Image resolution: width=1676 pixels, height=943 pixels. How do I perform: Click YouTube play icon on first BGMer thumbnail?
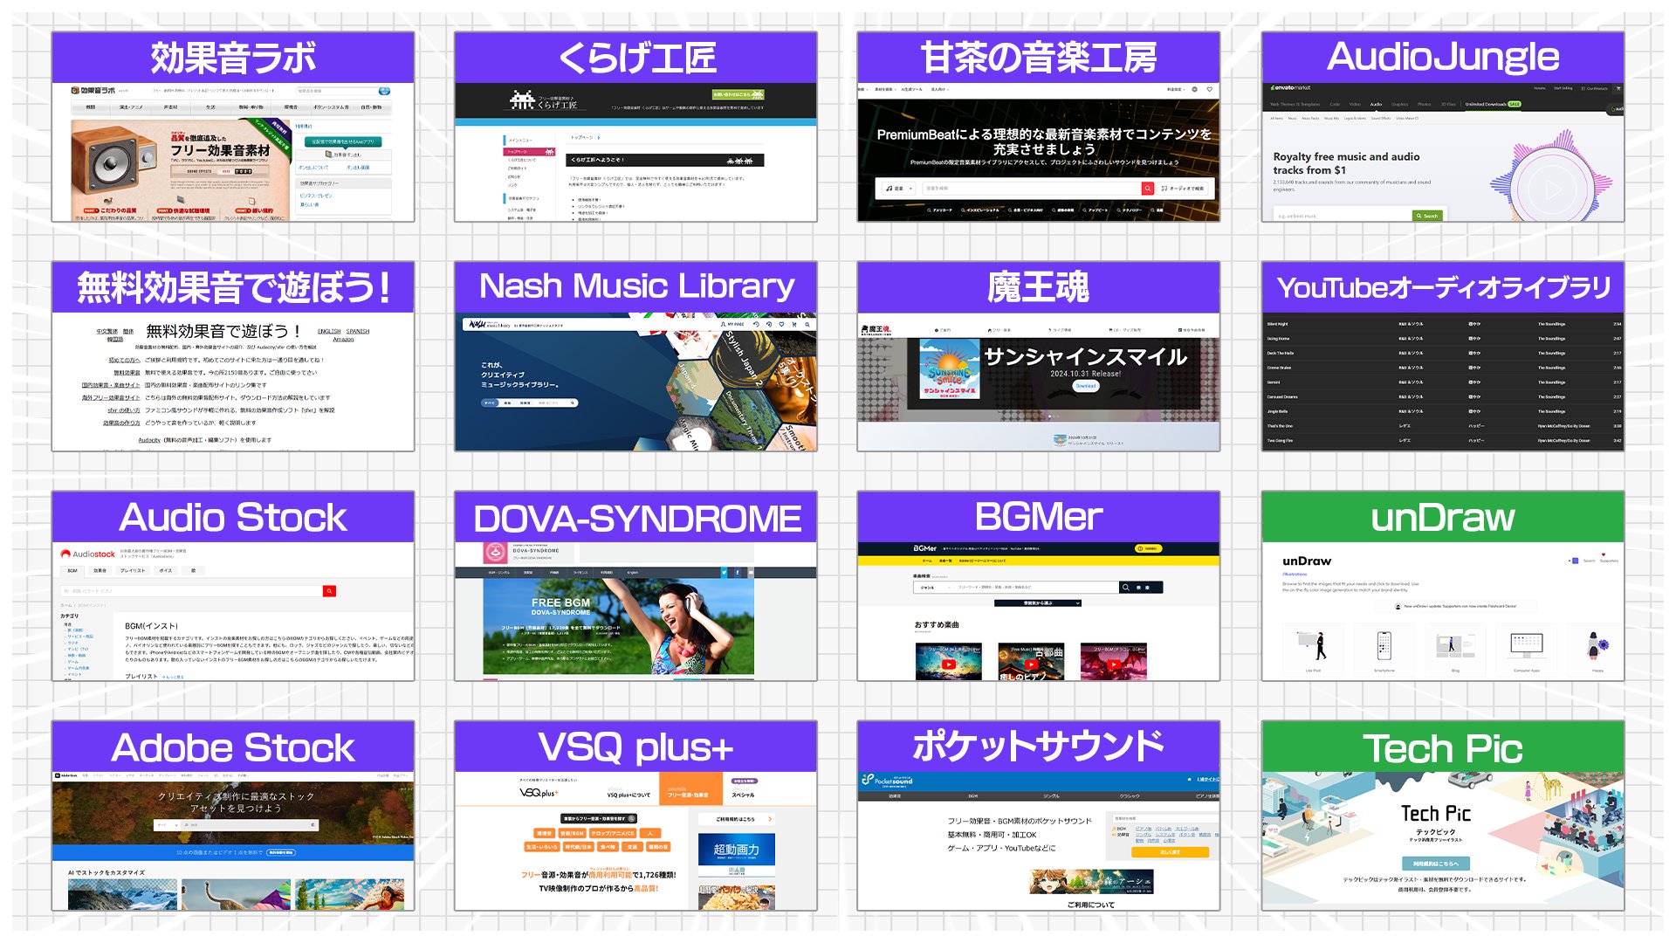(948, 664)
